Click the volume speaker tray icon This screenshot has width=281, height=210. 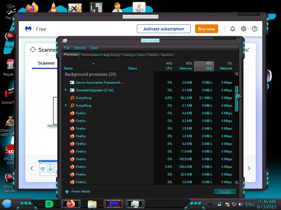click(241, 204)
